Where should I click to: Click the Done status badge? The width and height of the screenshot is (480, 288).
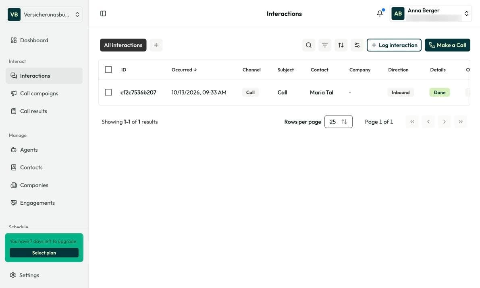pos(440,92)
